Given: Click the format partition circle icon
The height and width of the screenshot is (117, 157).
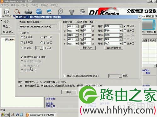Looking at the screenshot, I should (61, 11).
